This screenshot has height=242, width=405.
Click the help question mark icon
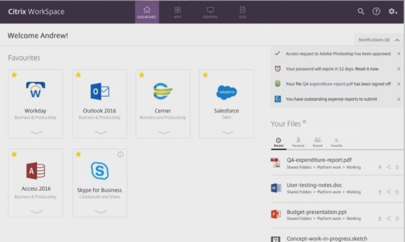coord(376,11)
